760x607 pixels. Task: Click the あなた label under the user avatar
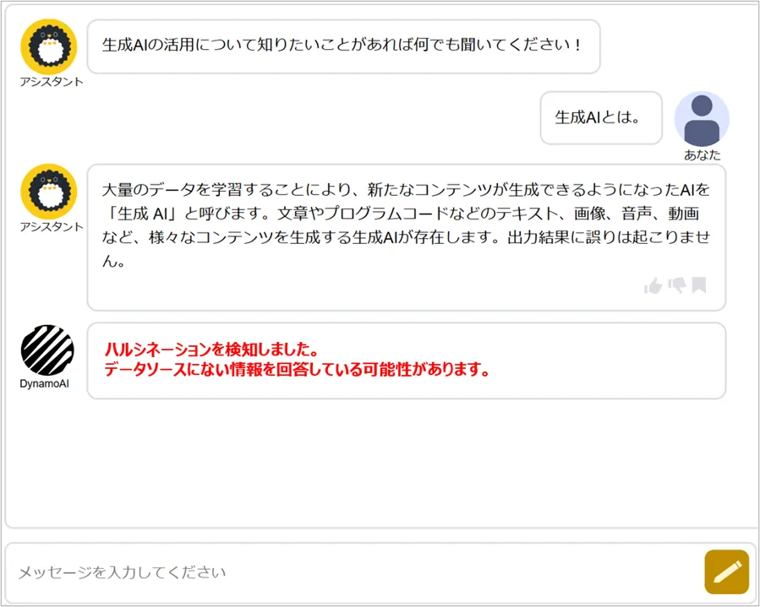[x=702, y=155]
